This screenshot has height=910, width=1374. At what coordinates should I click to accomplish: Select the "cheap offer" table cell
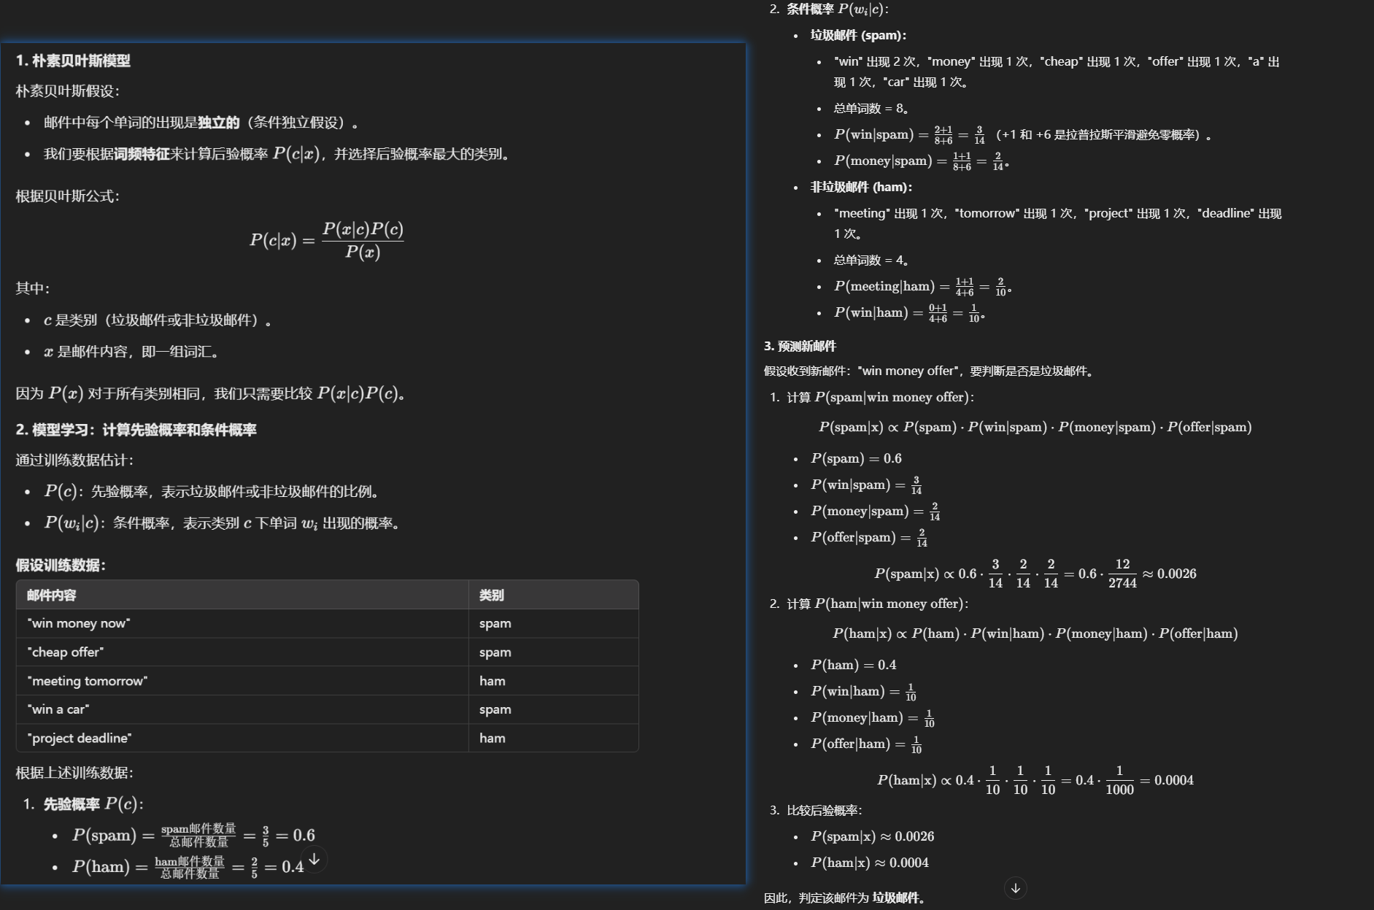coord(242,652)
